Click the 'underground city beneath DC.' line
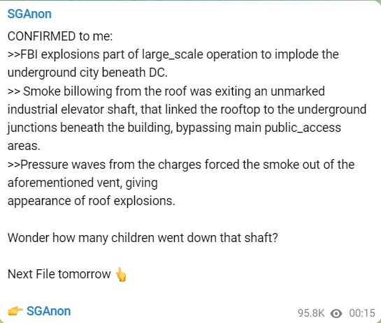This screenshot has height=323, width=381. 87,73
